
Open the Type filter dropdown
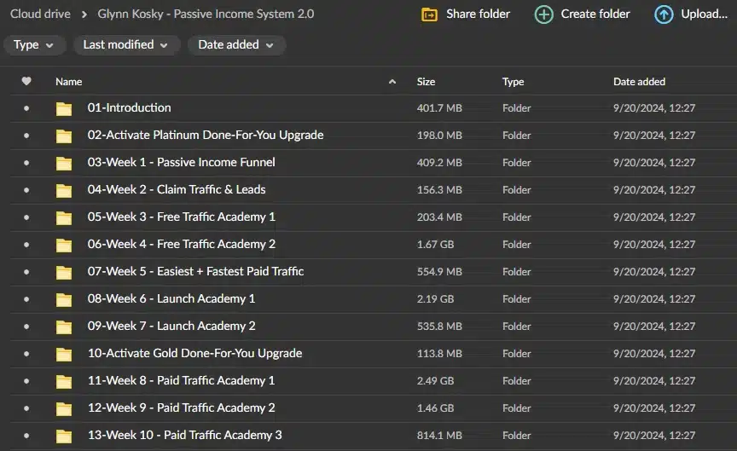point(34,45)
